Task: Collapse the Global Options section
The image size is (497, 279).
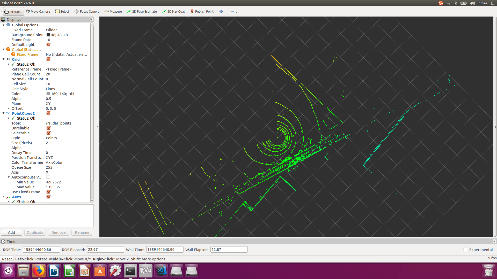Action: click(x=4, y=25)
